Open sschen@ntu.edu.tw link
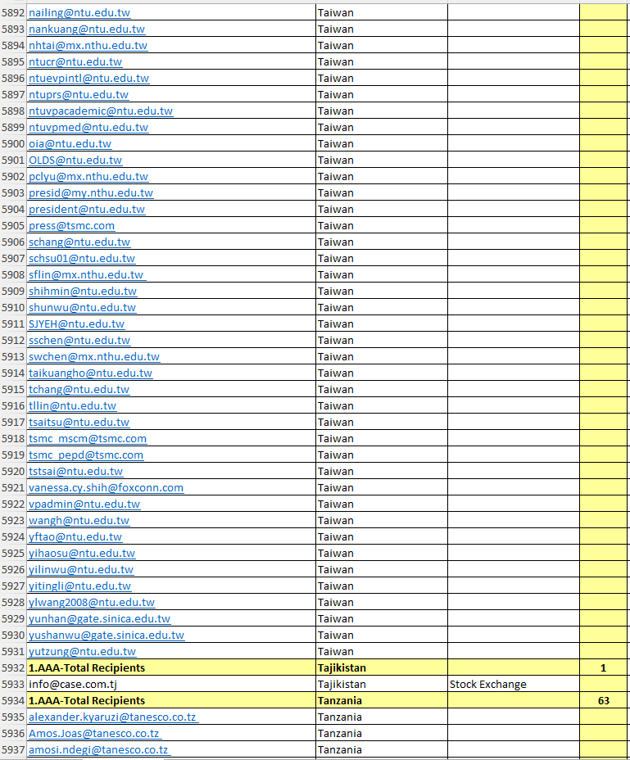The width and height of the screenshot is (630, 760). click(79, 341)
